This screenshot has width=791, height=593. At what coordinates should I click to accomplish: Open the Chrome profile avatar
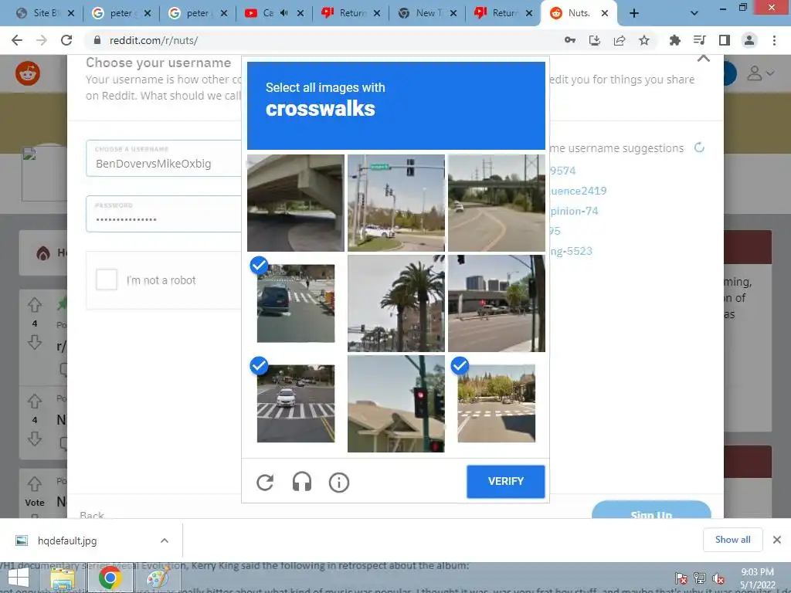[x=749, y=40]
